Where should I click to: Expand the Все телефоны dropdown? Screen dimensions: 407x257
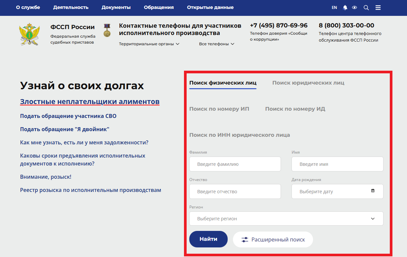(217, 43)
